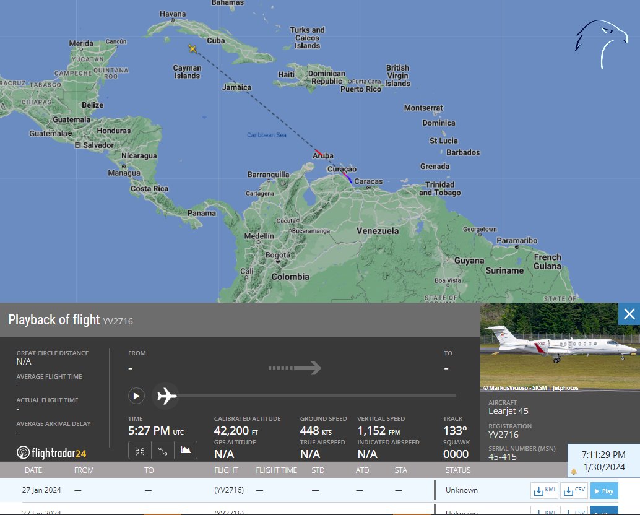Click the 'Jamaica' map label

pos(236,87)
